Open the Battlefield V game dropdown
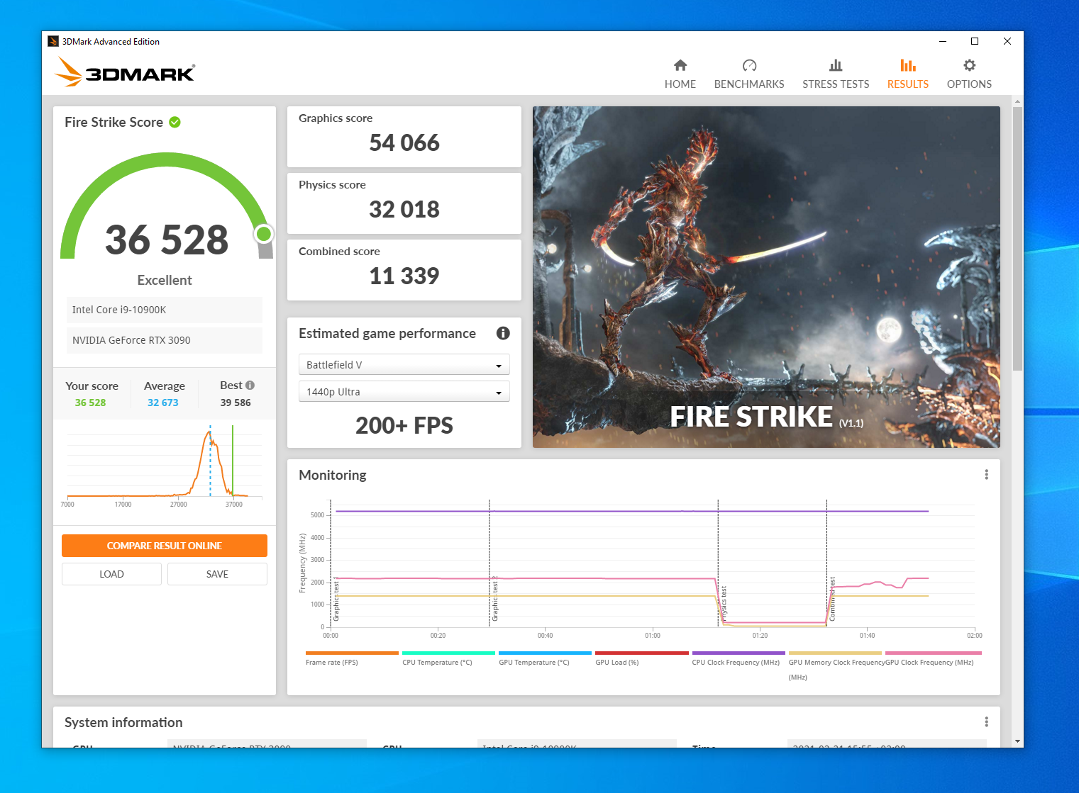This screenshot has height=793, width=1079. click(x=404, y=364)
